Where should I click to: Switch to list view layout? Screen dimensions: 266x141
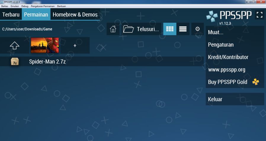(x=183, y=29)
